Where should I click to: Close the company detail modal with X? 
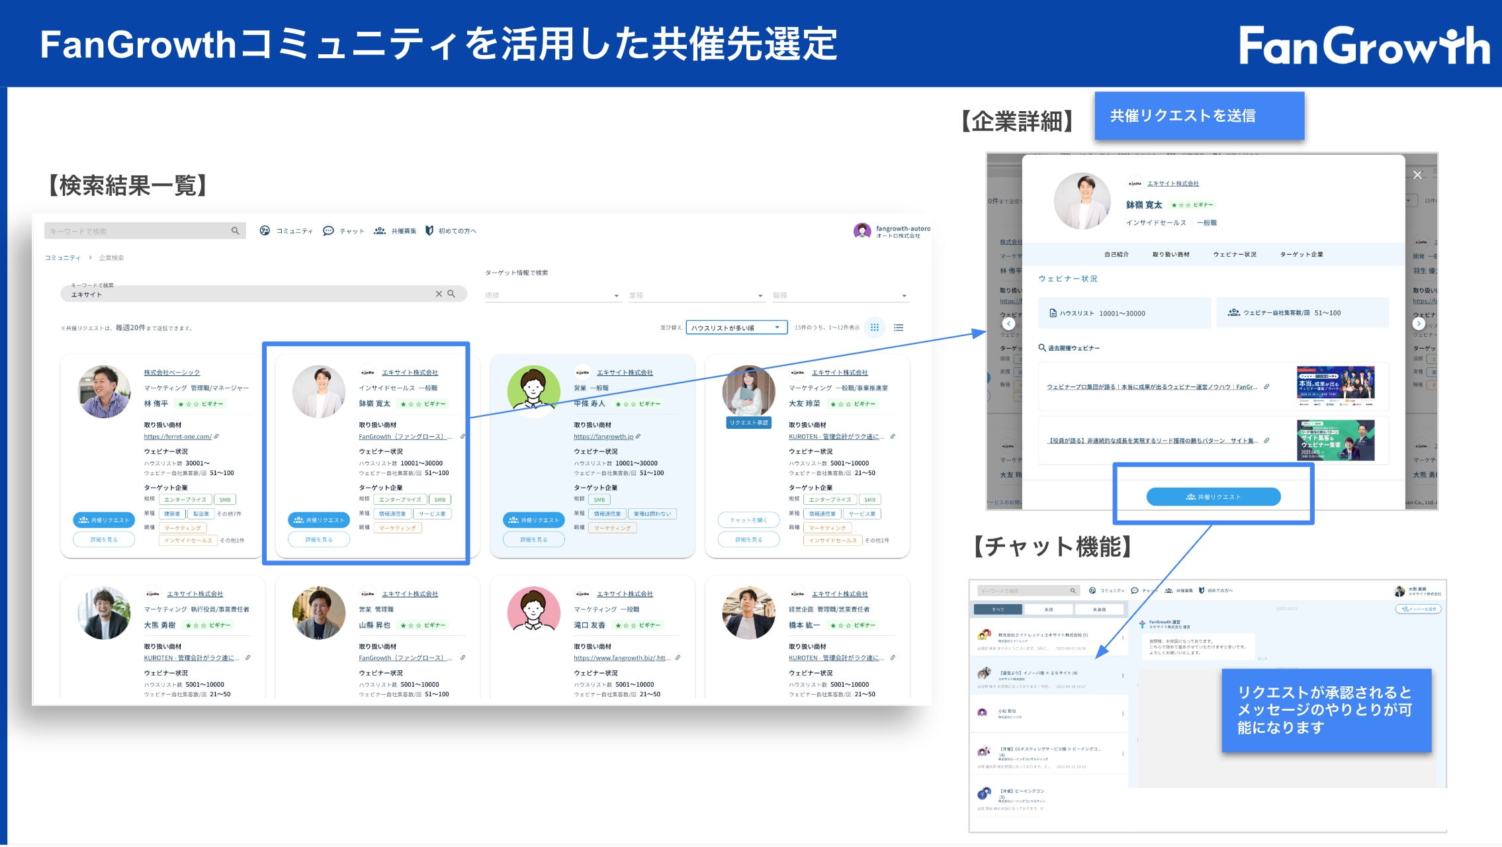pyautogui.click(x=1417, y=175)
